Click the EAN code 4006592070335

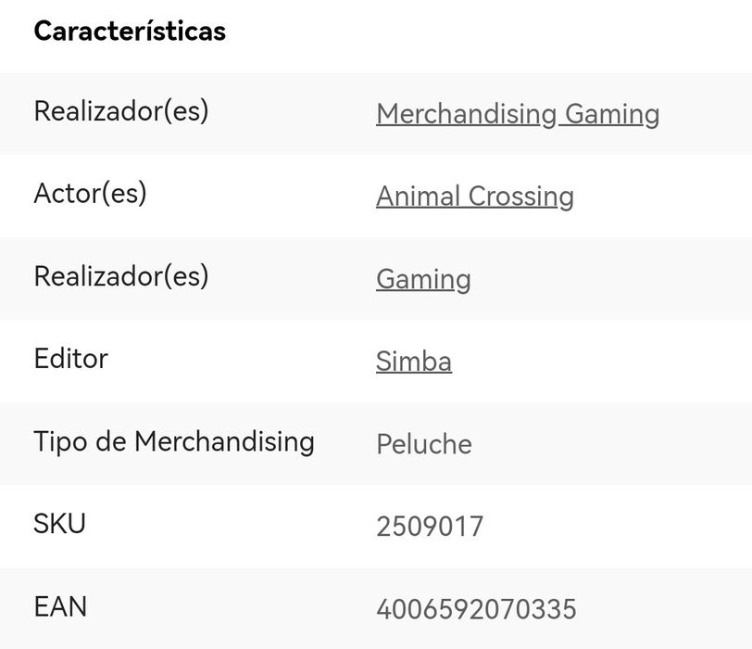[475, 609]
